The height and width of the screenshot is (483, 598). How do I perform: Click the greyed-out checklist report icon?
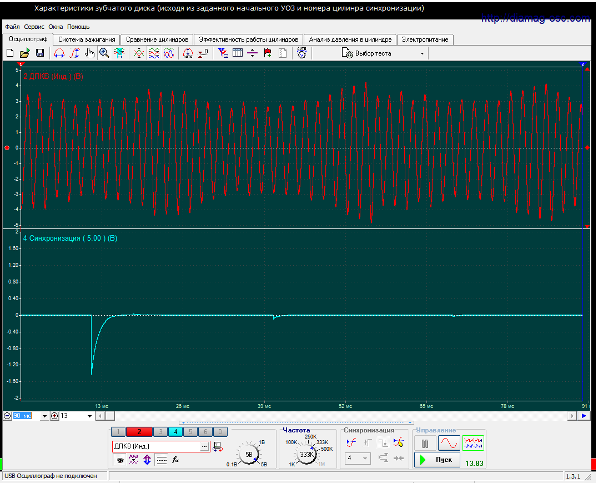tap(283, 53)
